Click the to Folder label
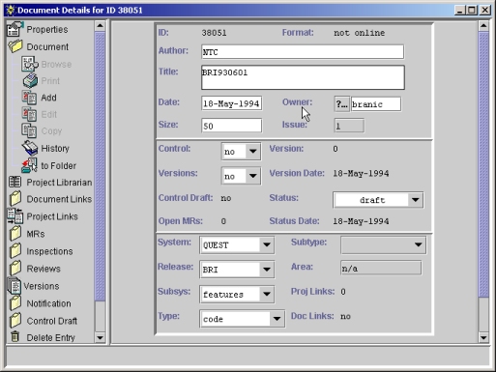496x372 pixels. [x=59, y=165]
